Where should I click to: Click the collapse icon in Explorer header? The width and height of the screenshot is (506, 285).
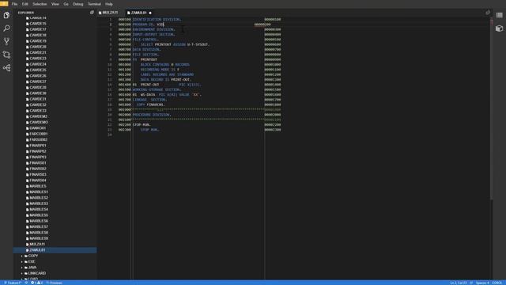[92, 13]
